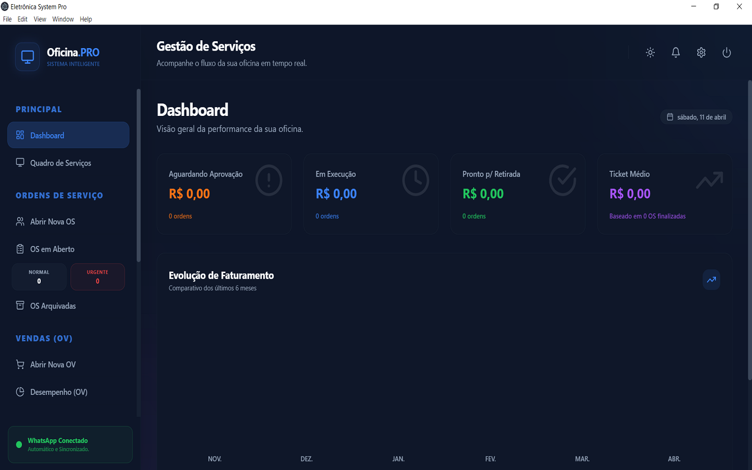The height and width of the screenshot is (470, 752).
Task: Click the revenue trend chart icon button
Action: (x=711, y=279)
